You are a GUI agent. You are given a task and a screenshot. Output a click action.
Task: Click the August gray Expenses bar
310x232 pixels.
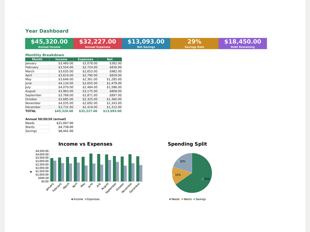coord(110,171)
